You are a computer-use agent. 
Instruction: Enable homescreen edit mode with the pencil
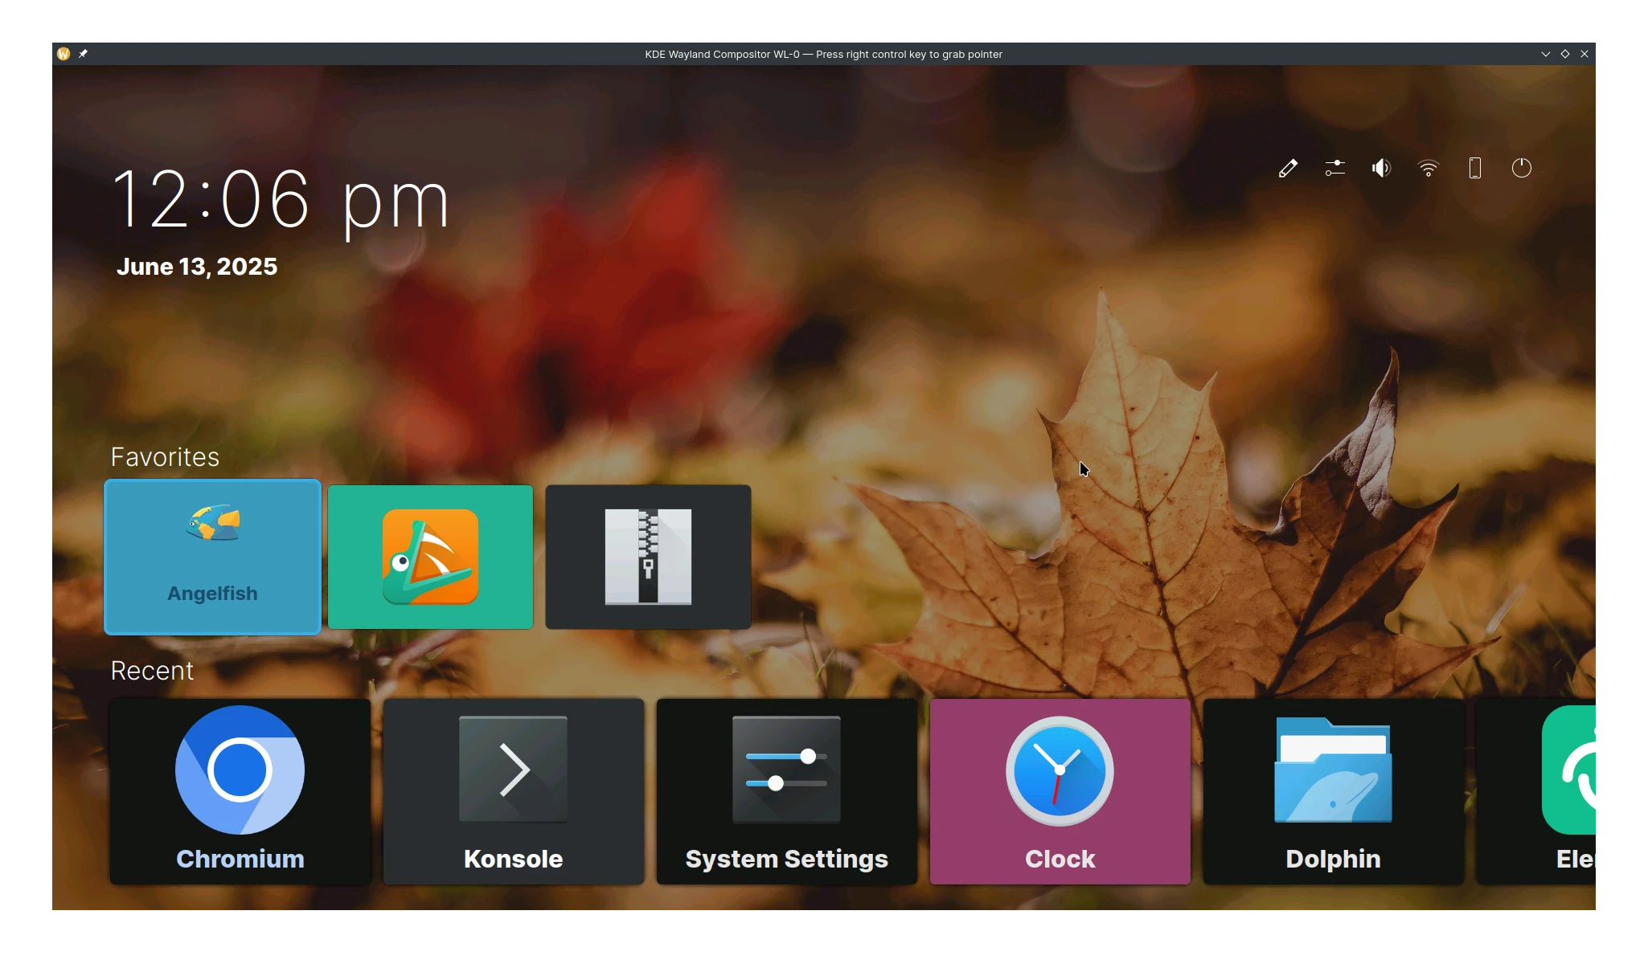click(x=1287, y=168)
